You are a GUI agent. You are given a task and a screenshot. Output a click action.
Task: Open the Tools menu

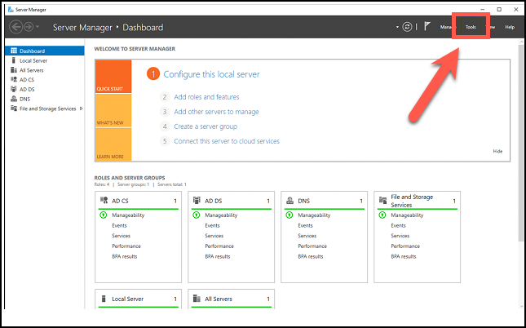click(471, 27)
